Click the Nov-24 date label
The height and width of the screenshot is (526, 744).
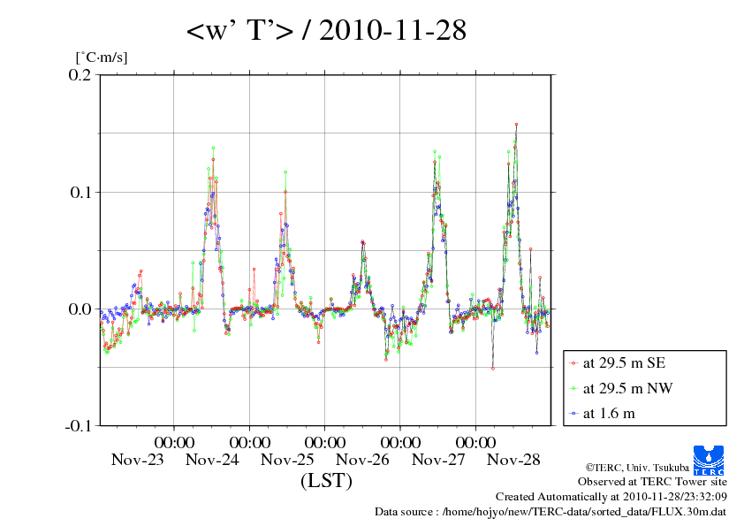coord(212,460)
